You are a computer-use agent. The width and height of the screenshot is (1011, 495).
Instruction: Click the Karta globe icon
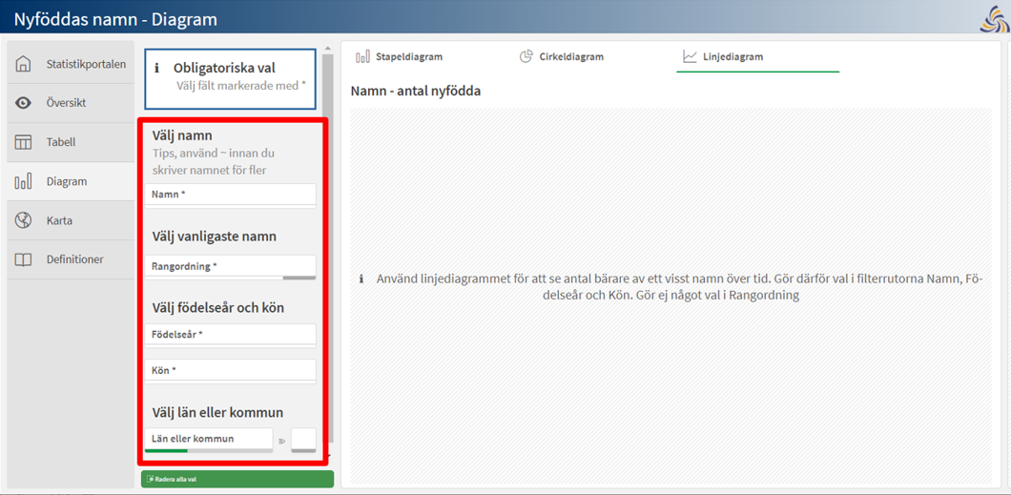coord(24,220)
